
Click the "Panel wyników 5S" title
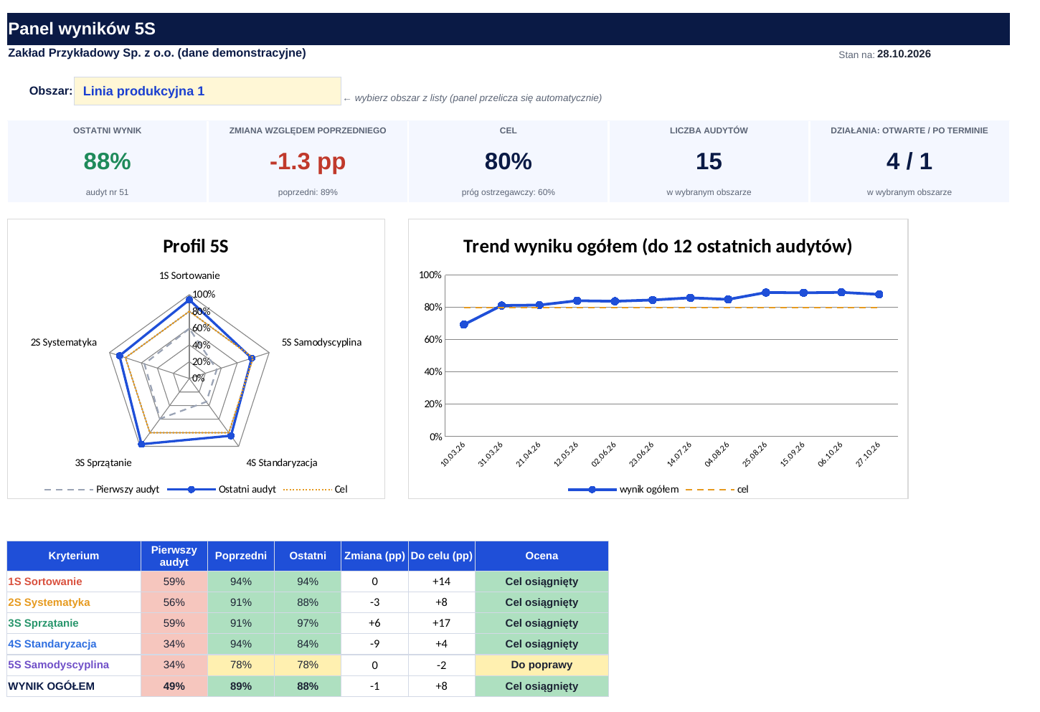coord(82,29)
